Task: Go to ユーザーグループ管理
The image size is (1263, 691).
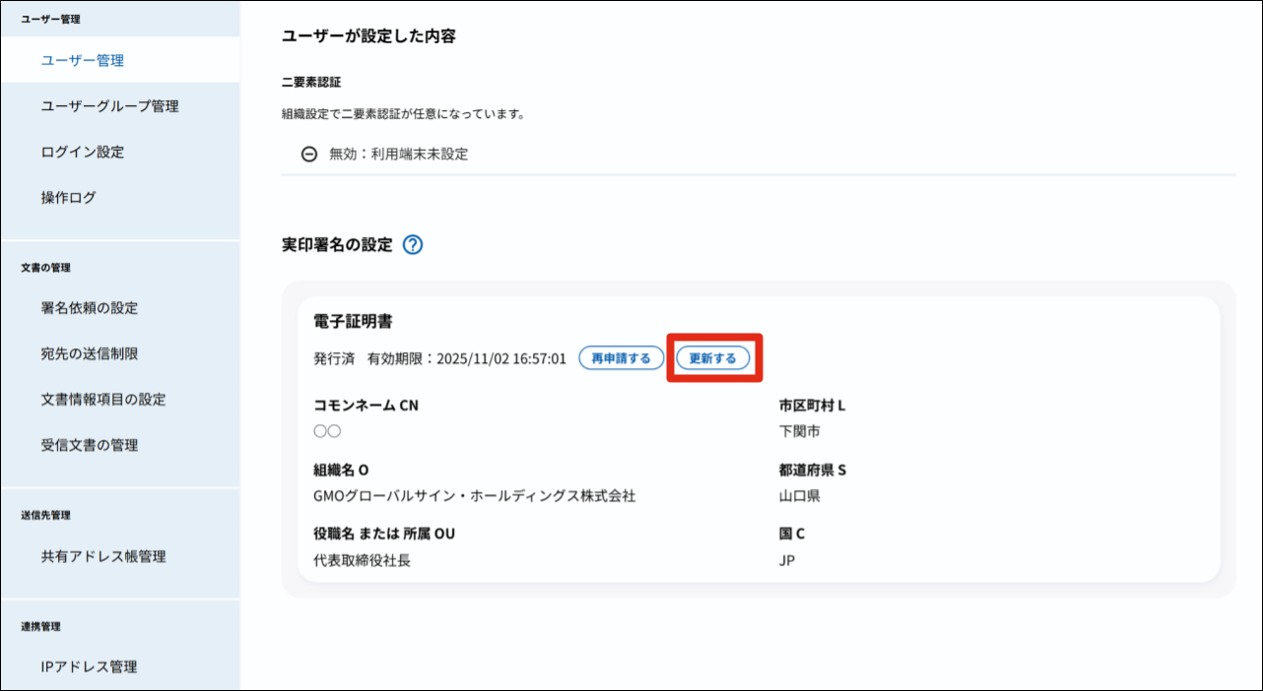Action: tap(109, 106)
